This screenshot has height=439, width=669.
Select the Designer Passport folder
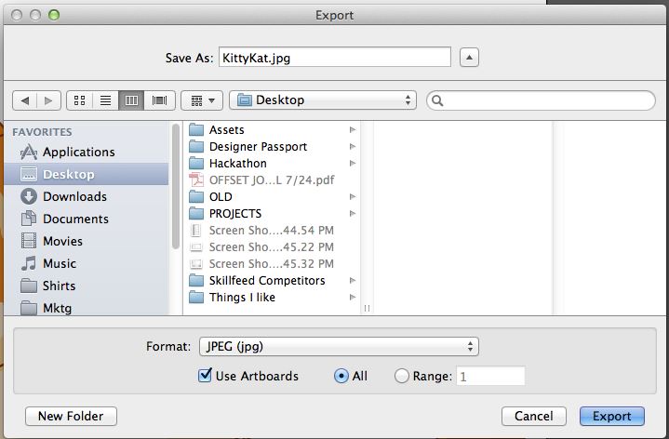coord(272,146)
